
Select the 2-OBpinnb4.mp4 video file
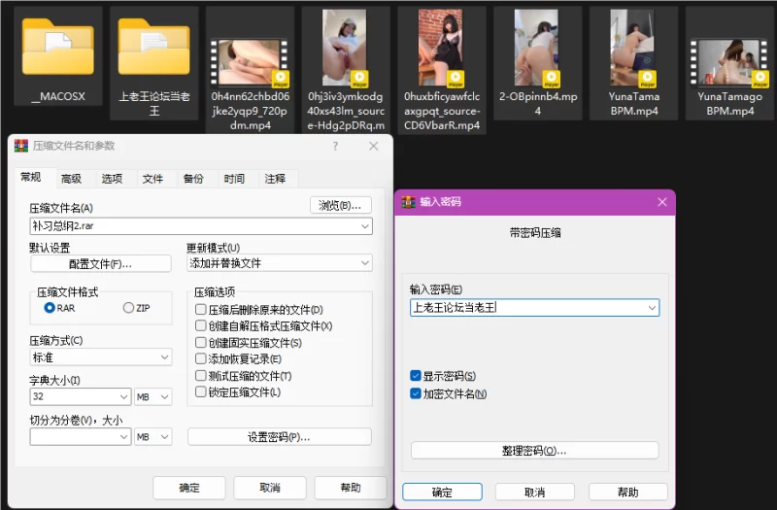537,49
